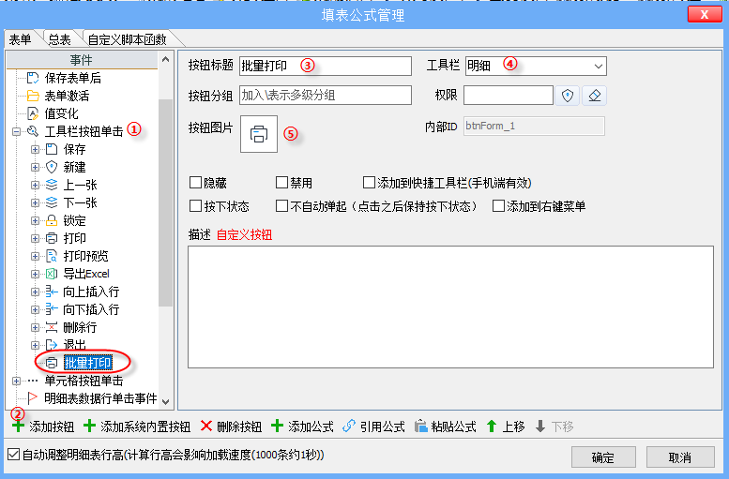Click the 上一张 layers icon
The height and width of the screenshot is (479, 729).
[x=52, y=185]
